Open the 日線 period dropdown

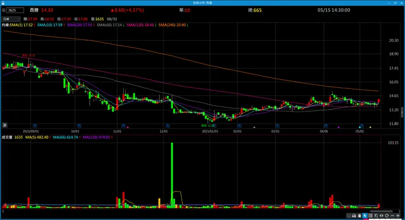[x=11, y=19]
